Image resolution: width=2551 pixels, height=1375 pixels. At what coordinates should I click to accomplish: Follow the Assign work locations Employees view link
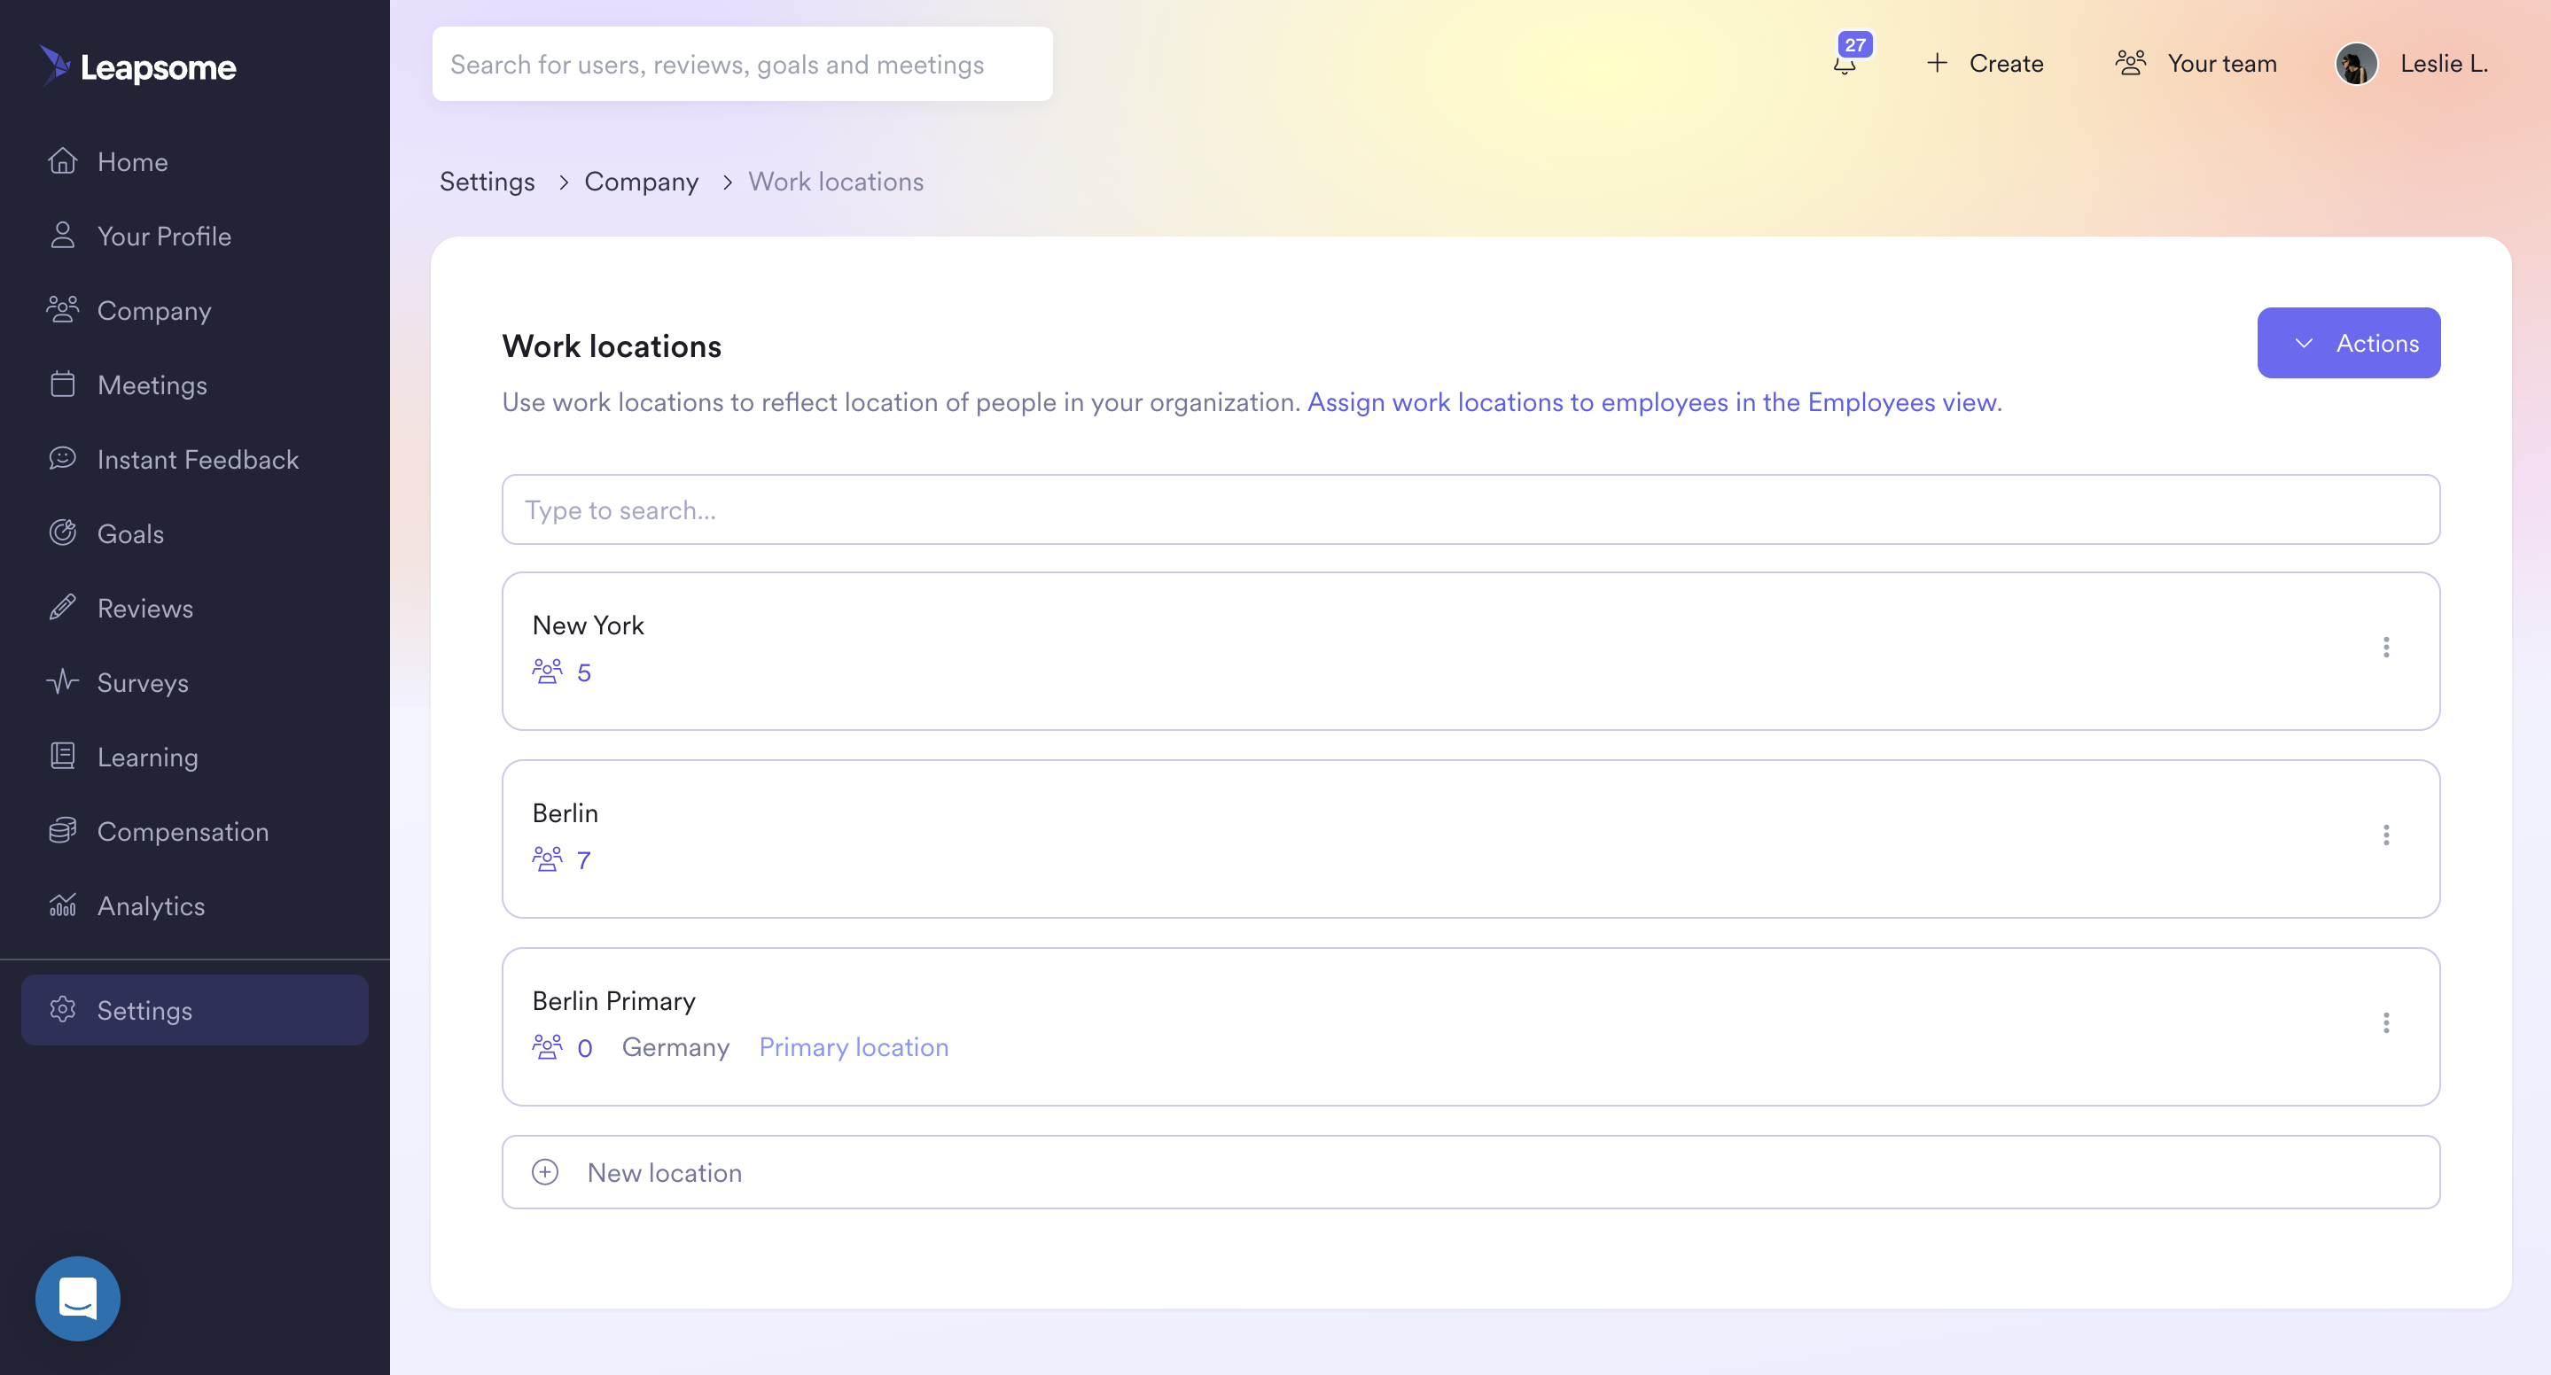(1653, 402)
